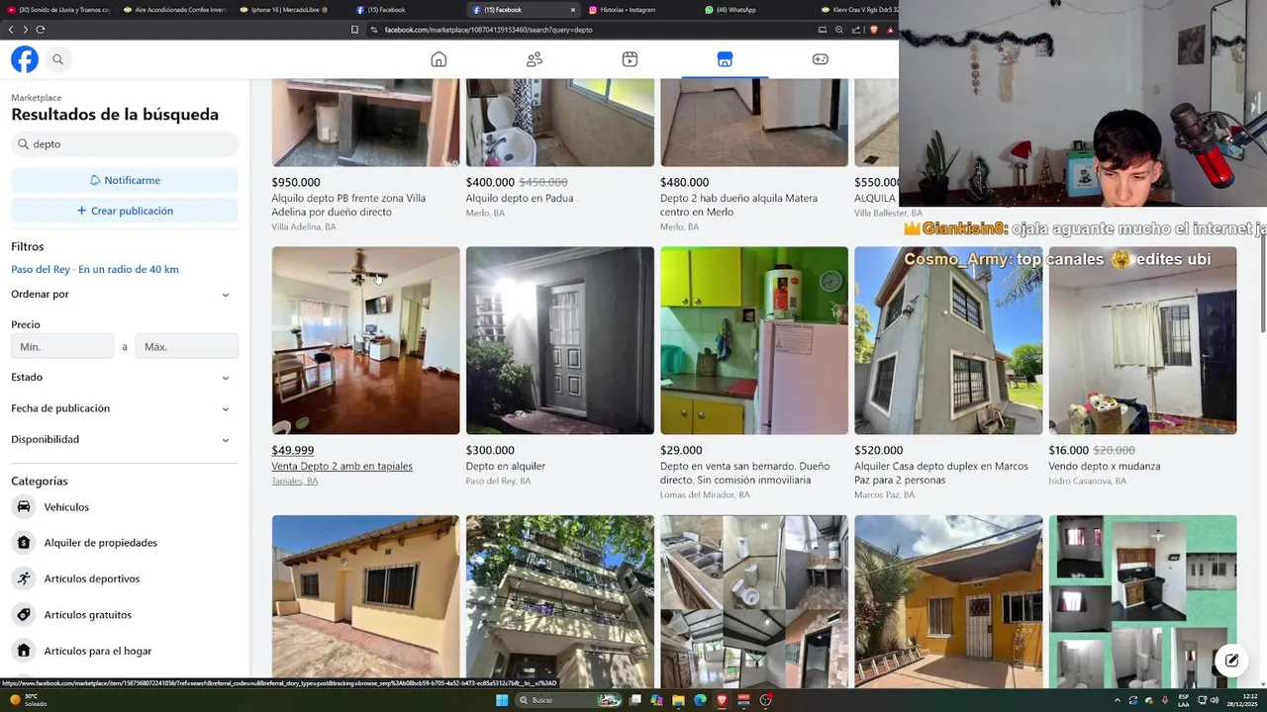Screen dimensions: 1267x712
Task: Switch to the Sonido de Lluvia y Truenos tab
Action: [59, 10]
